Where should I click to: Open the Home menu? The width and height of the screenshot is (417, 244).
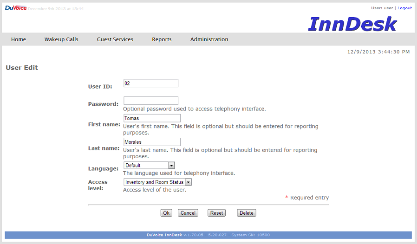[x=19, y=39]
